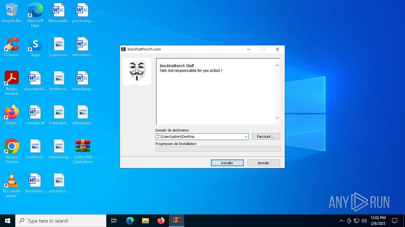Launch Microsoft Edge from desktop shortcut
Viewport: 405px width, 227px height.
35,15
